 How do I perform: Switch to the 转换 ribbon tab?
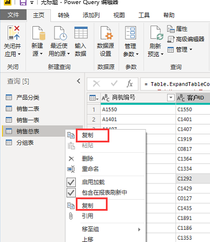[x=64, y=15]
